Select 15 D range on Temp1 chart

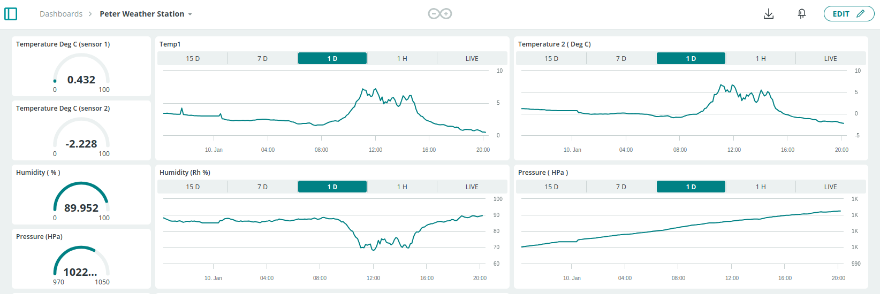pyautogui.click(x=193, y=58)
